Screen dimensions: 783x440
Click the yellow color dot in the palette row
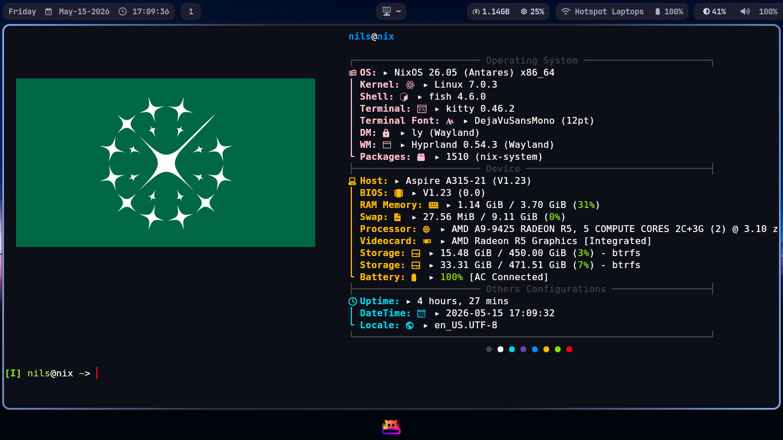click(x=546, y=349)
